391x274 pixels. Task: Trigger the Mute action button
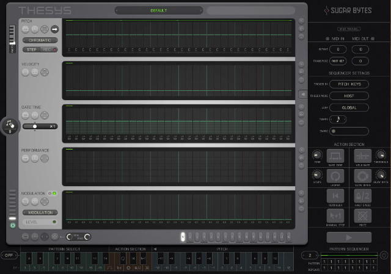(362, 216)
